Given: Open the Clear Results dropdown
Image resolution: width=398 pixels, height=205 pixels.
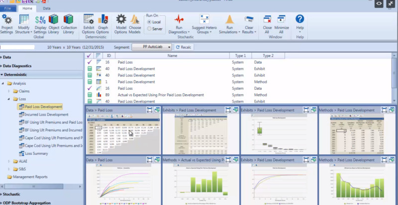Looking at the screenshot, I should [249, 24].
